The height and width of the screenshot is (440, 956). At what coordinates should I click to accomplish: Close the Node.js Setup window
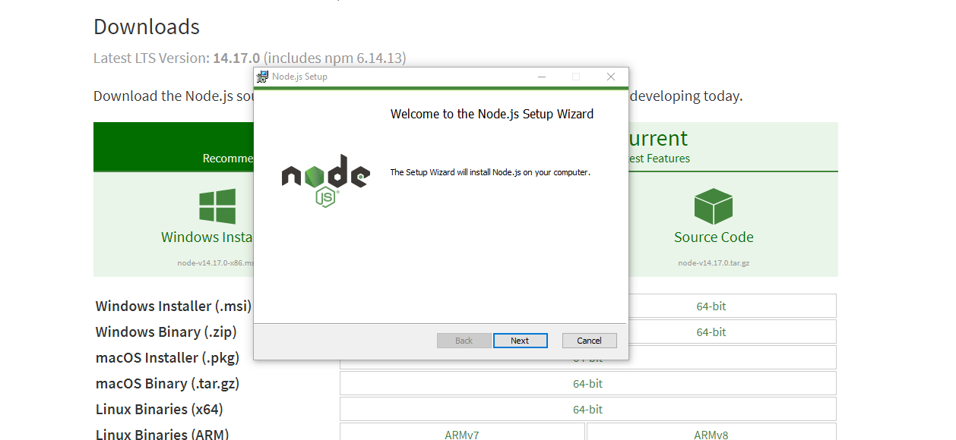point(610,77)
